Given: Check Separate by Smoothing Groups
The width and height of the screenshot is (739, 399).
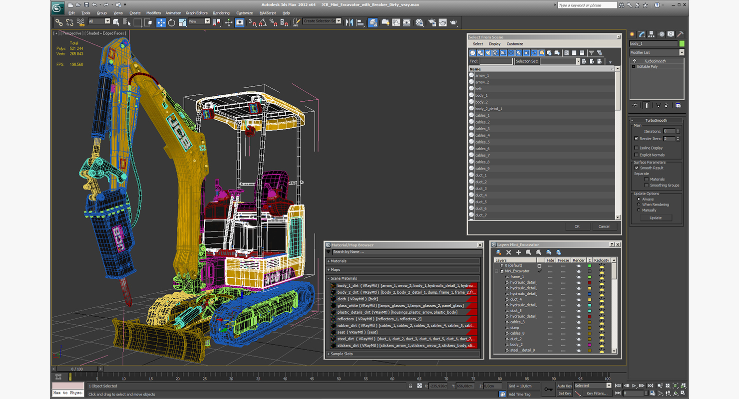Looking at the screenshot, I should (x=647, y=185).
